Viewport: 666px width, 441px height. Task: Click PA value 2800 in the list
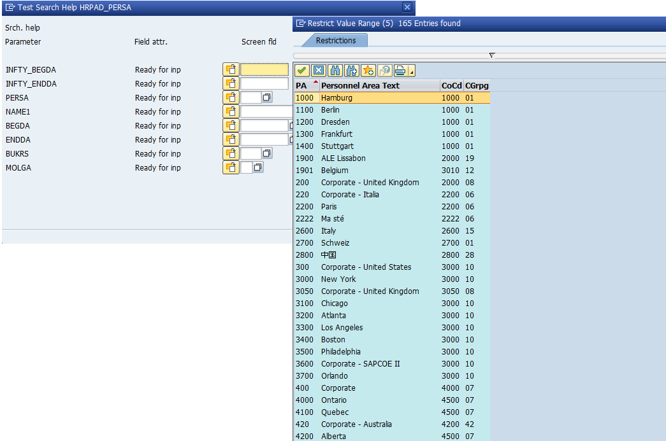[x=305, y=255]
